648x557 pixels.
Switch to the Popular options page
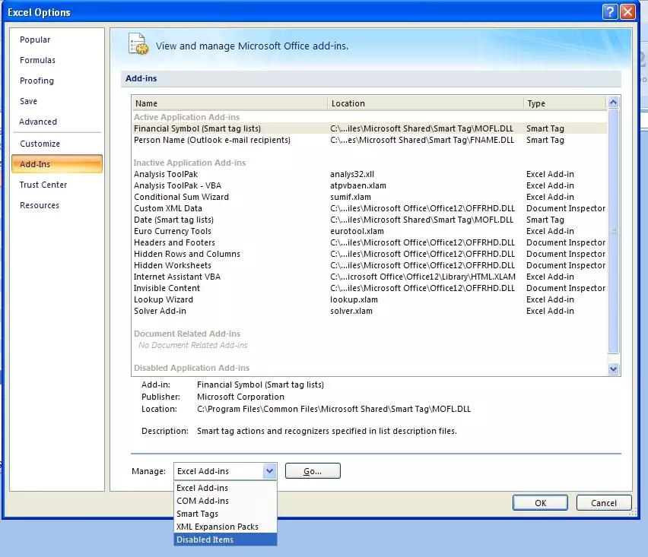click(34, 39)
